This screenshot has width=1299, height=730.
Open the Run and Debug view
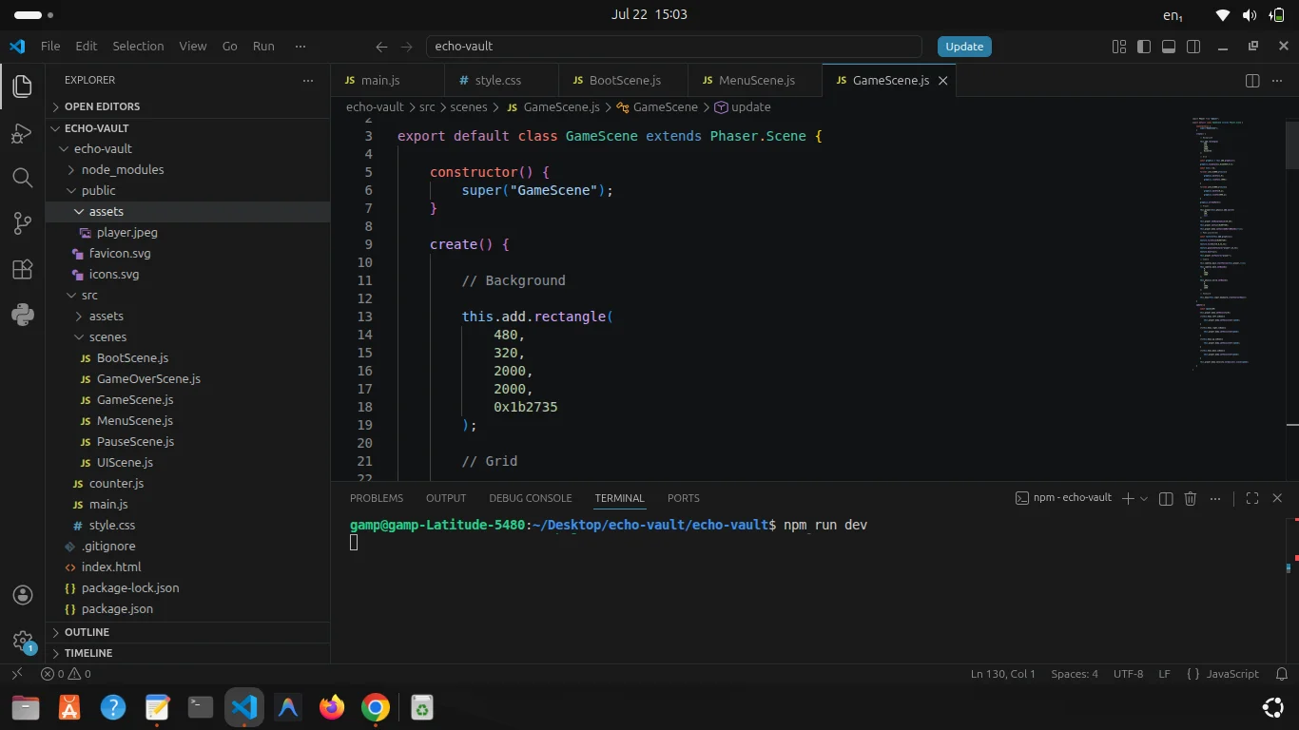click(x=23, y=132)
